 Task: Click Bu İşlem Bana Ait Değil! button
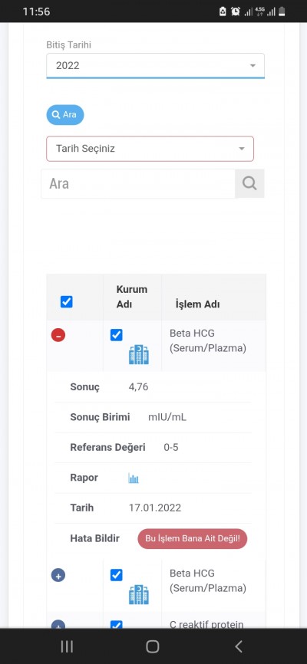click(x=192, y=539)
